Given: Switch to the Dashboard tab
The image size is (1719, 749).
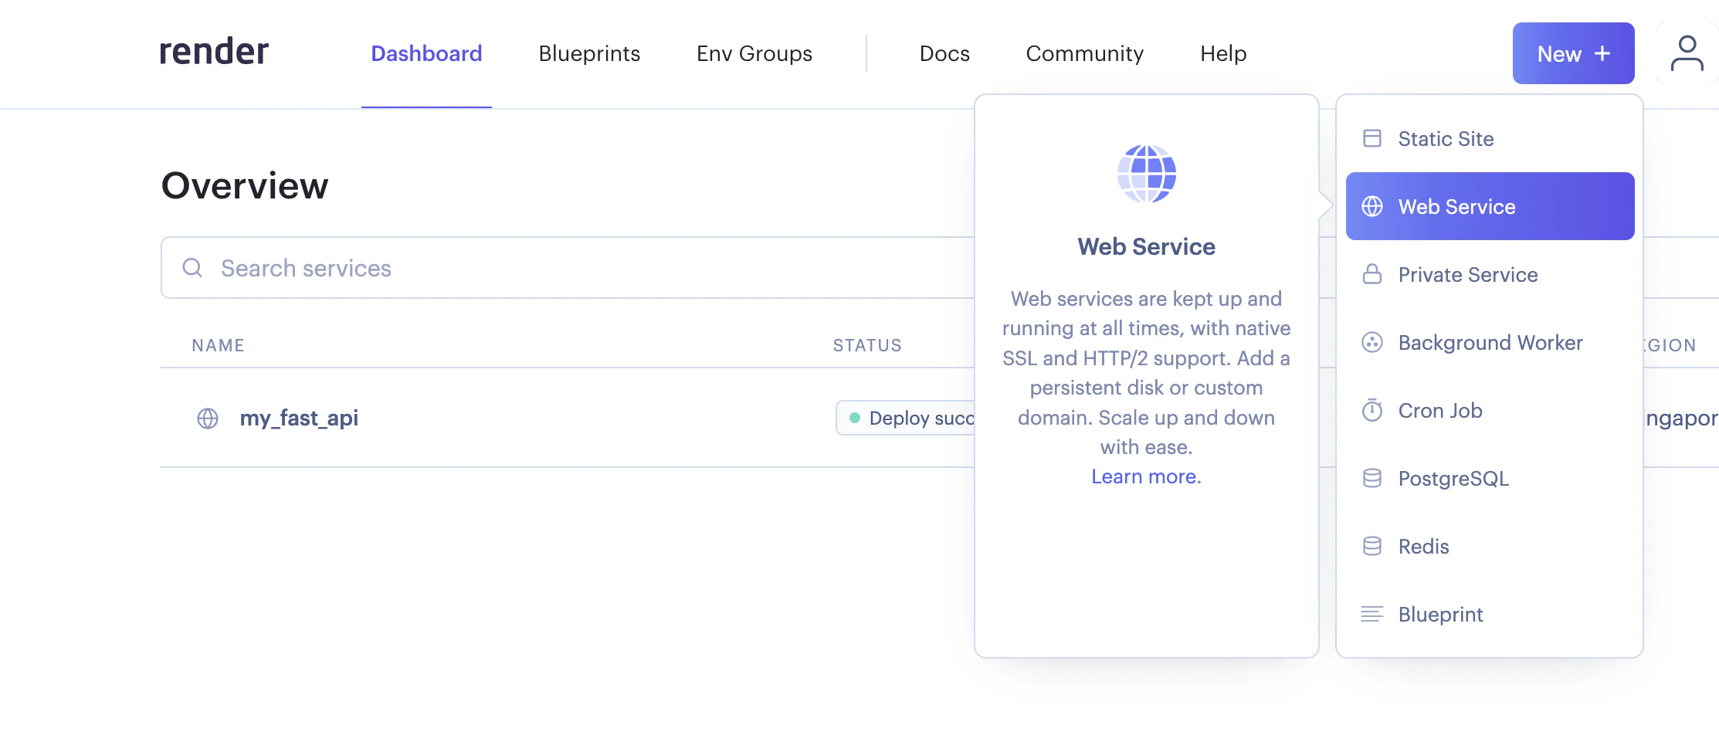Looking at the screenshot, I should click(x=426, y=53).
